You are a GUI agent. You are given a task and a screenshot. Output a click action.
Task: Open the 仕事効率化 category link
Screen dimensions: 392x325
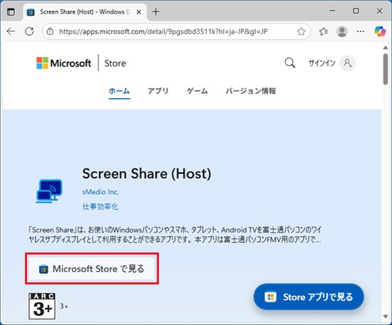pyautogui.click(x=100, y=206)
